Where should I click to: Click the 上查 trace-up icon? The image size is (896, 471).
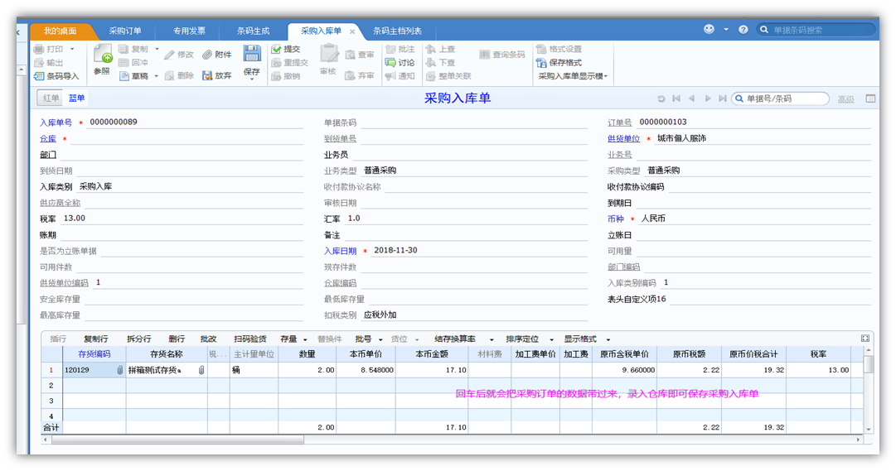(431, 49)
